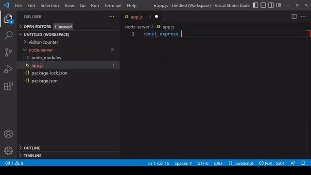This screenshot has width=311, height=175.
Task: Toggle the primary side bar layout icon
Action: [256, 5]
